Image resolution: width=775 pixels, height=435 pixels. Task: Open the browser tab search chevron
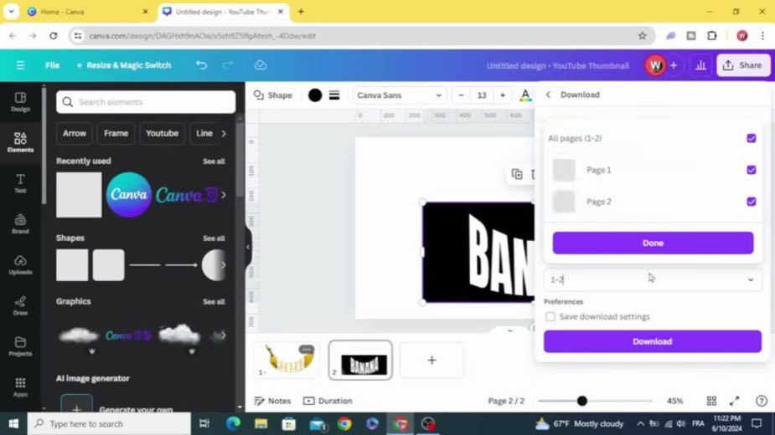[11, 12]
